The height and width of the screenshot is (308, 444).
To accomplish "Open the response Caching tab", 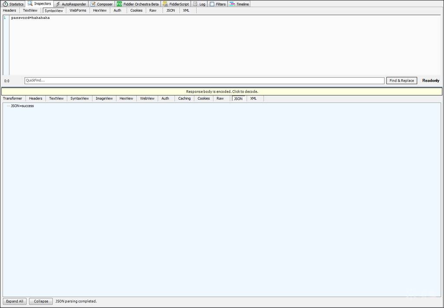I will pyautogui.click(x=184, y=98).
